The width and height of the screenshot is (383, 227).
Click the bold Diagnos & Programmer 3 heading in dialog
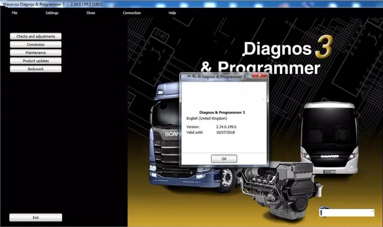point(222,112)
